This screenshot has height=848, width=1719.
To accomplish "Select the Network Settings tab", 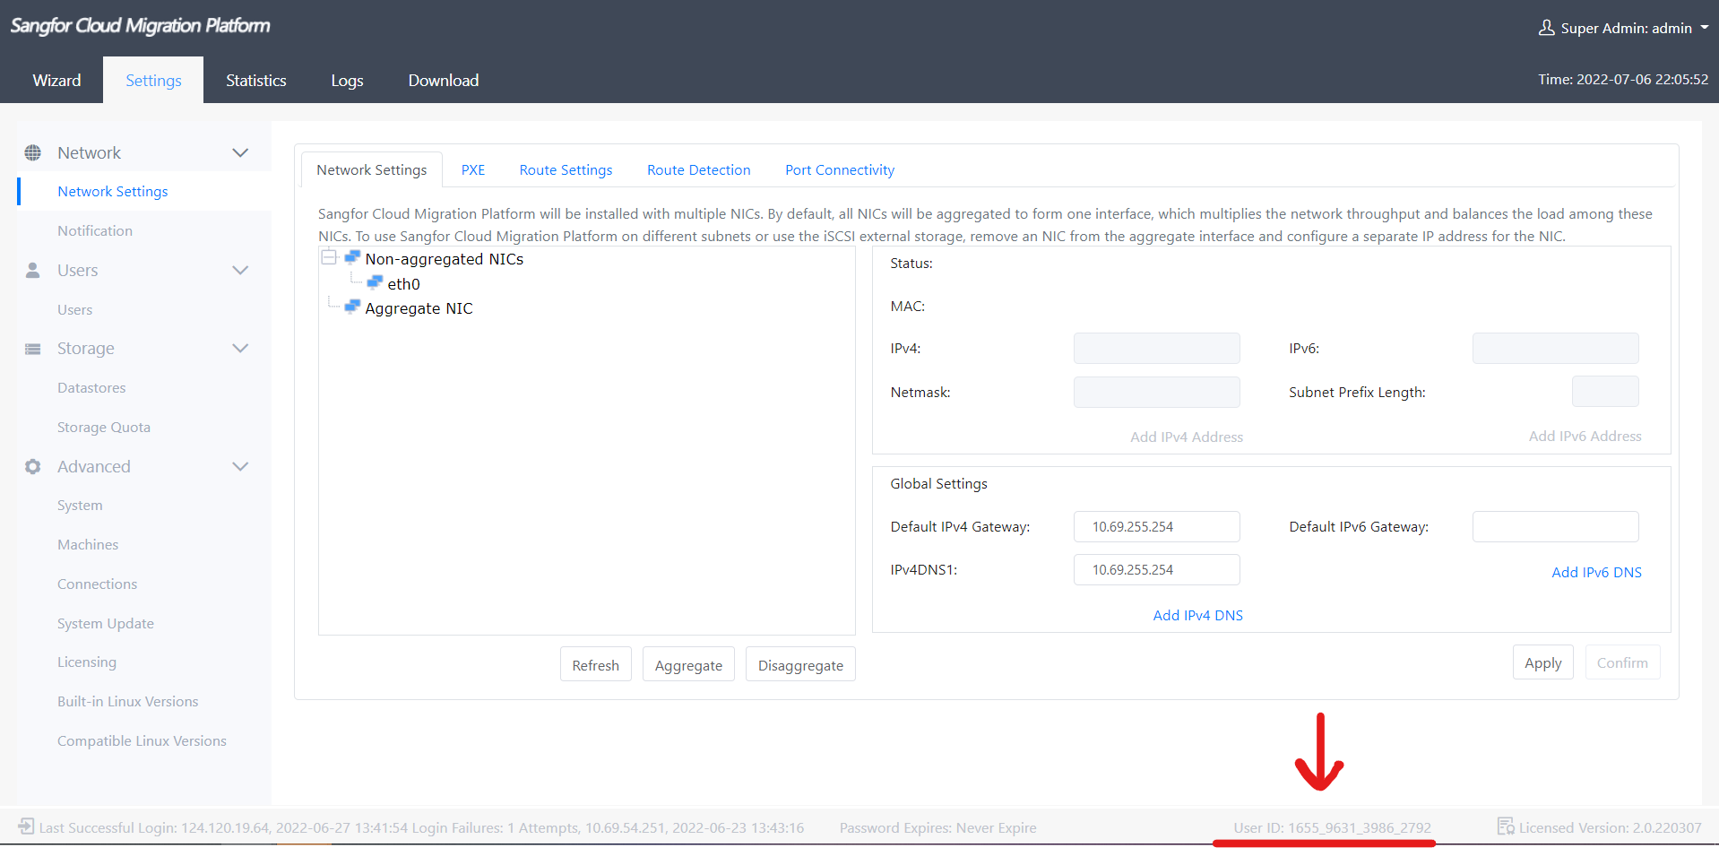I will 372,169.
